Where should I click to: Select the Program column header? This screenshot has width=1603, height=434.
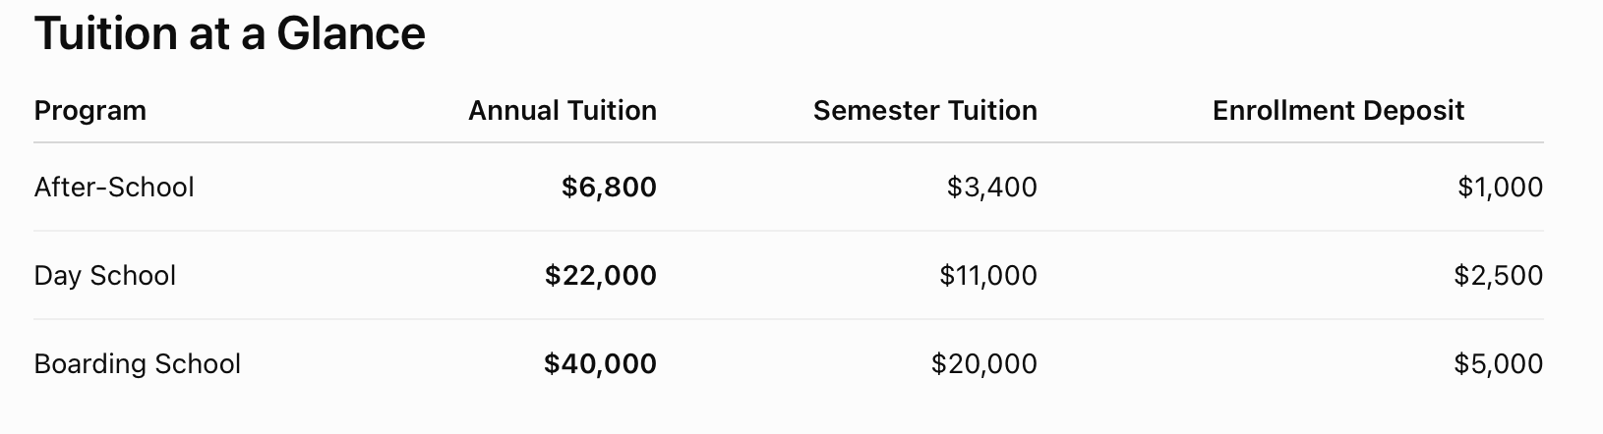pos(90,111)
